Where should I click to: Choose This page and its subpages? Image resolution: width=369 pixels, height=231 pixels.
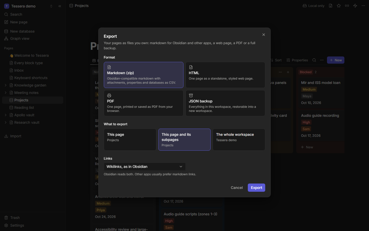coord(184,140)
